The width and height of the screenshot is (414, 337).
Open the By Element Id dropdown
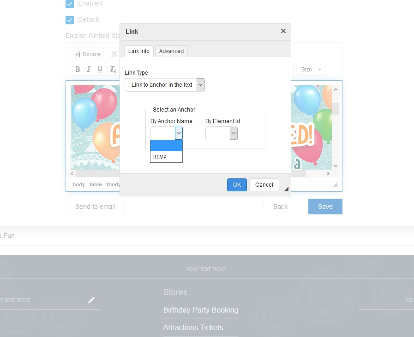pyautogui.click(x=222, y=134)
